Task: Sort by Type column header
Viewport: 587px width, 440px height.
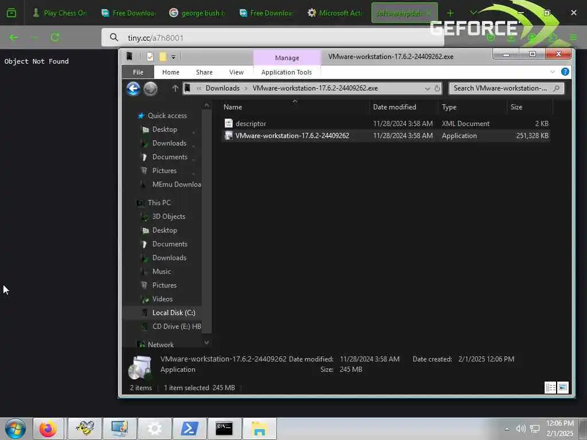Action: (x=472, y=107)
